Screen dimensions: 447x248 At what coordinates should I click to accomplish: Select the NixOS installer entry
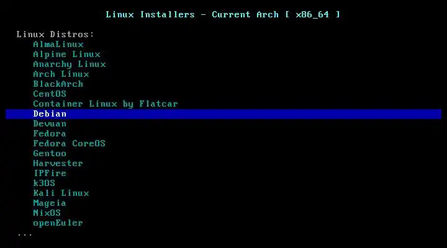(x=47, y=213)
